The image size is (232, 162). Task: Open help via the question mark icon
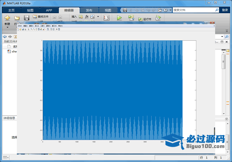(x=165, y=10)
